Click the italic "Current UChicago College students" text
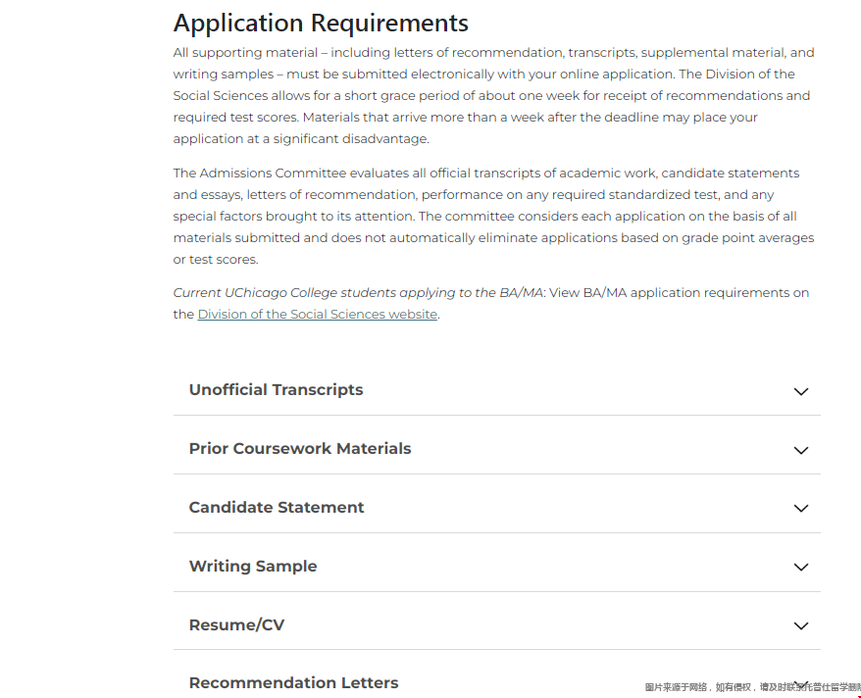Screen dimensions: 861x698 click(x=358, y=293)
